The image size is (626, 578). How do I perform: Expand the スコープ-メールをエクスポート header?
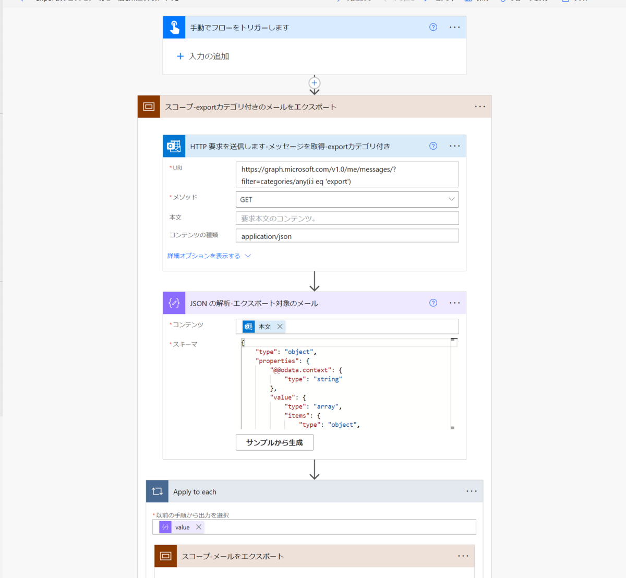(x=314, y=556)
